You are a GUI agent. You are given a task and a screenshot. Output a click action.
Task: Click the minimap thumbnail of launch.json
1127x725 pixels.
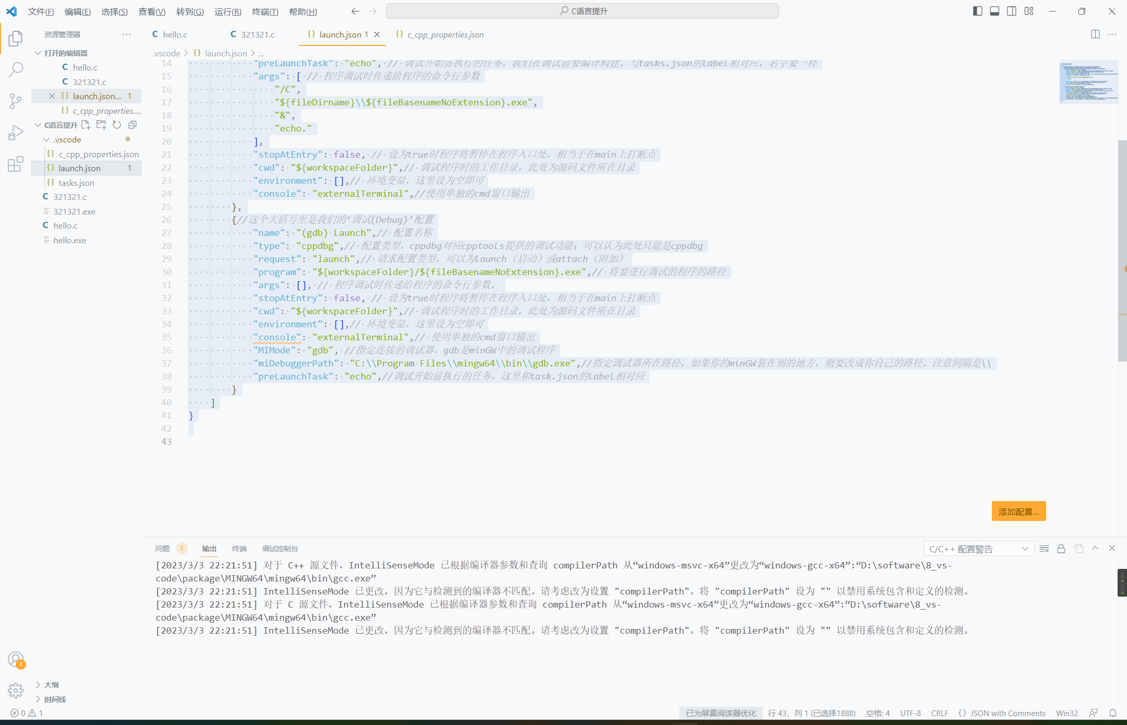[1088, 82]
